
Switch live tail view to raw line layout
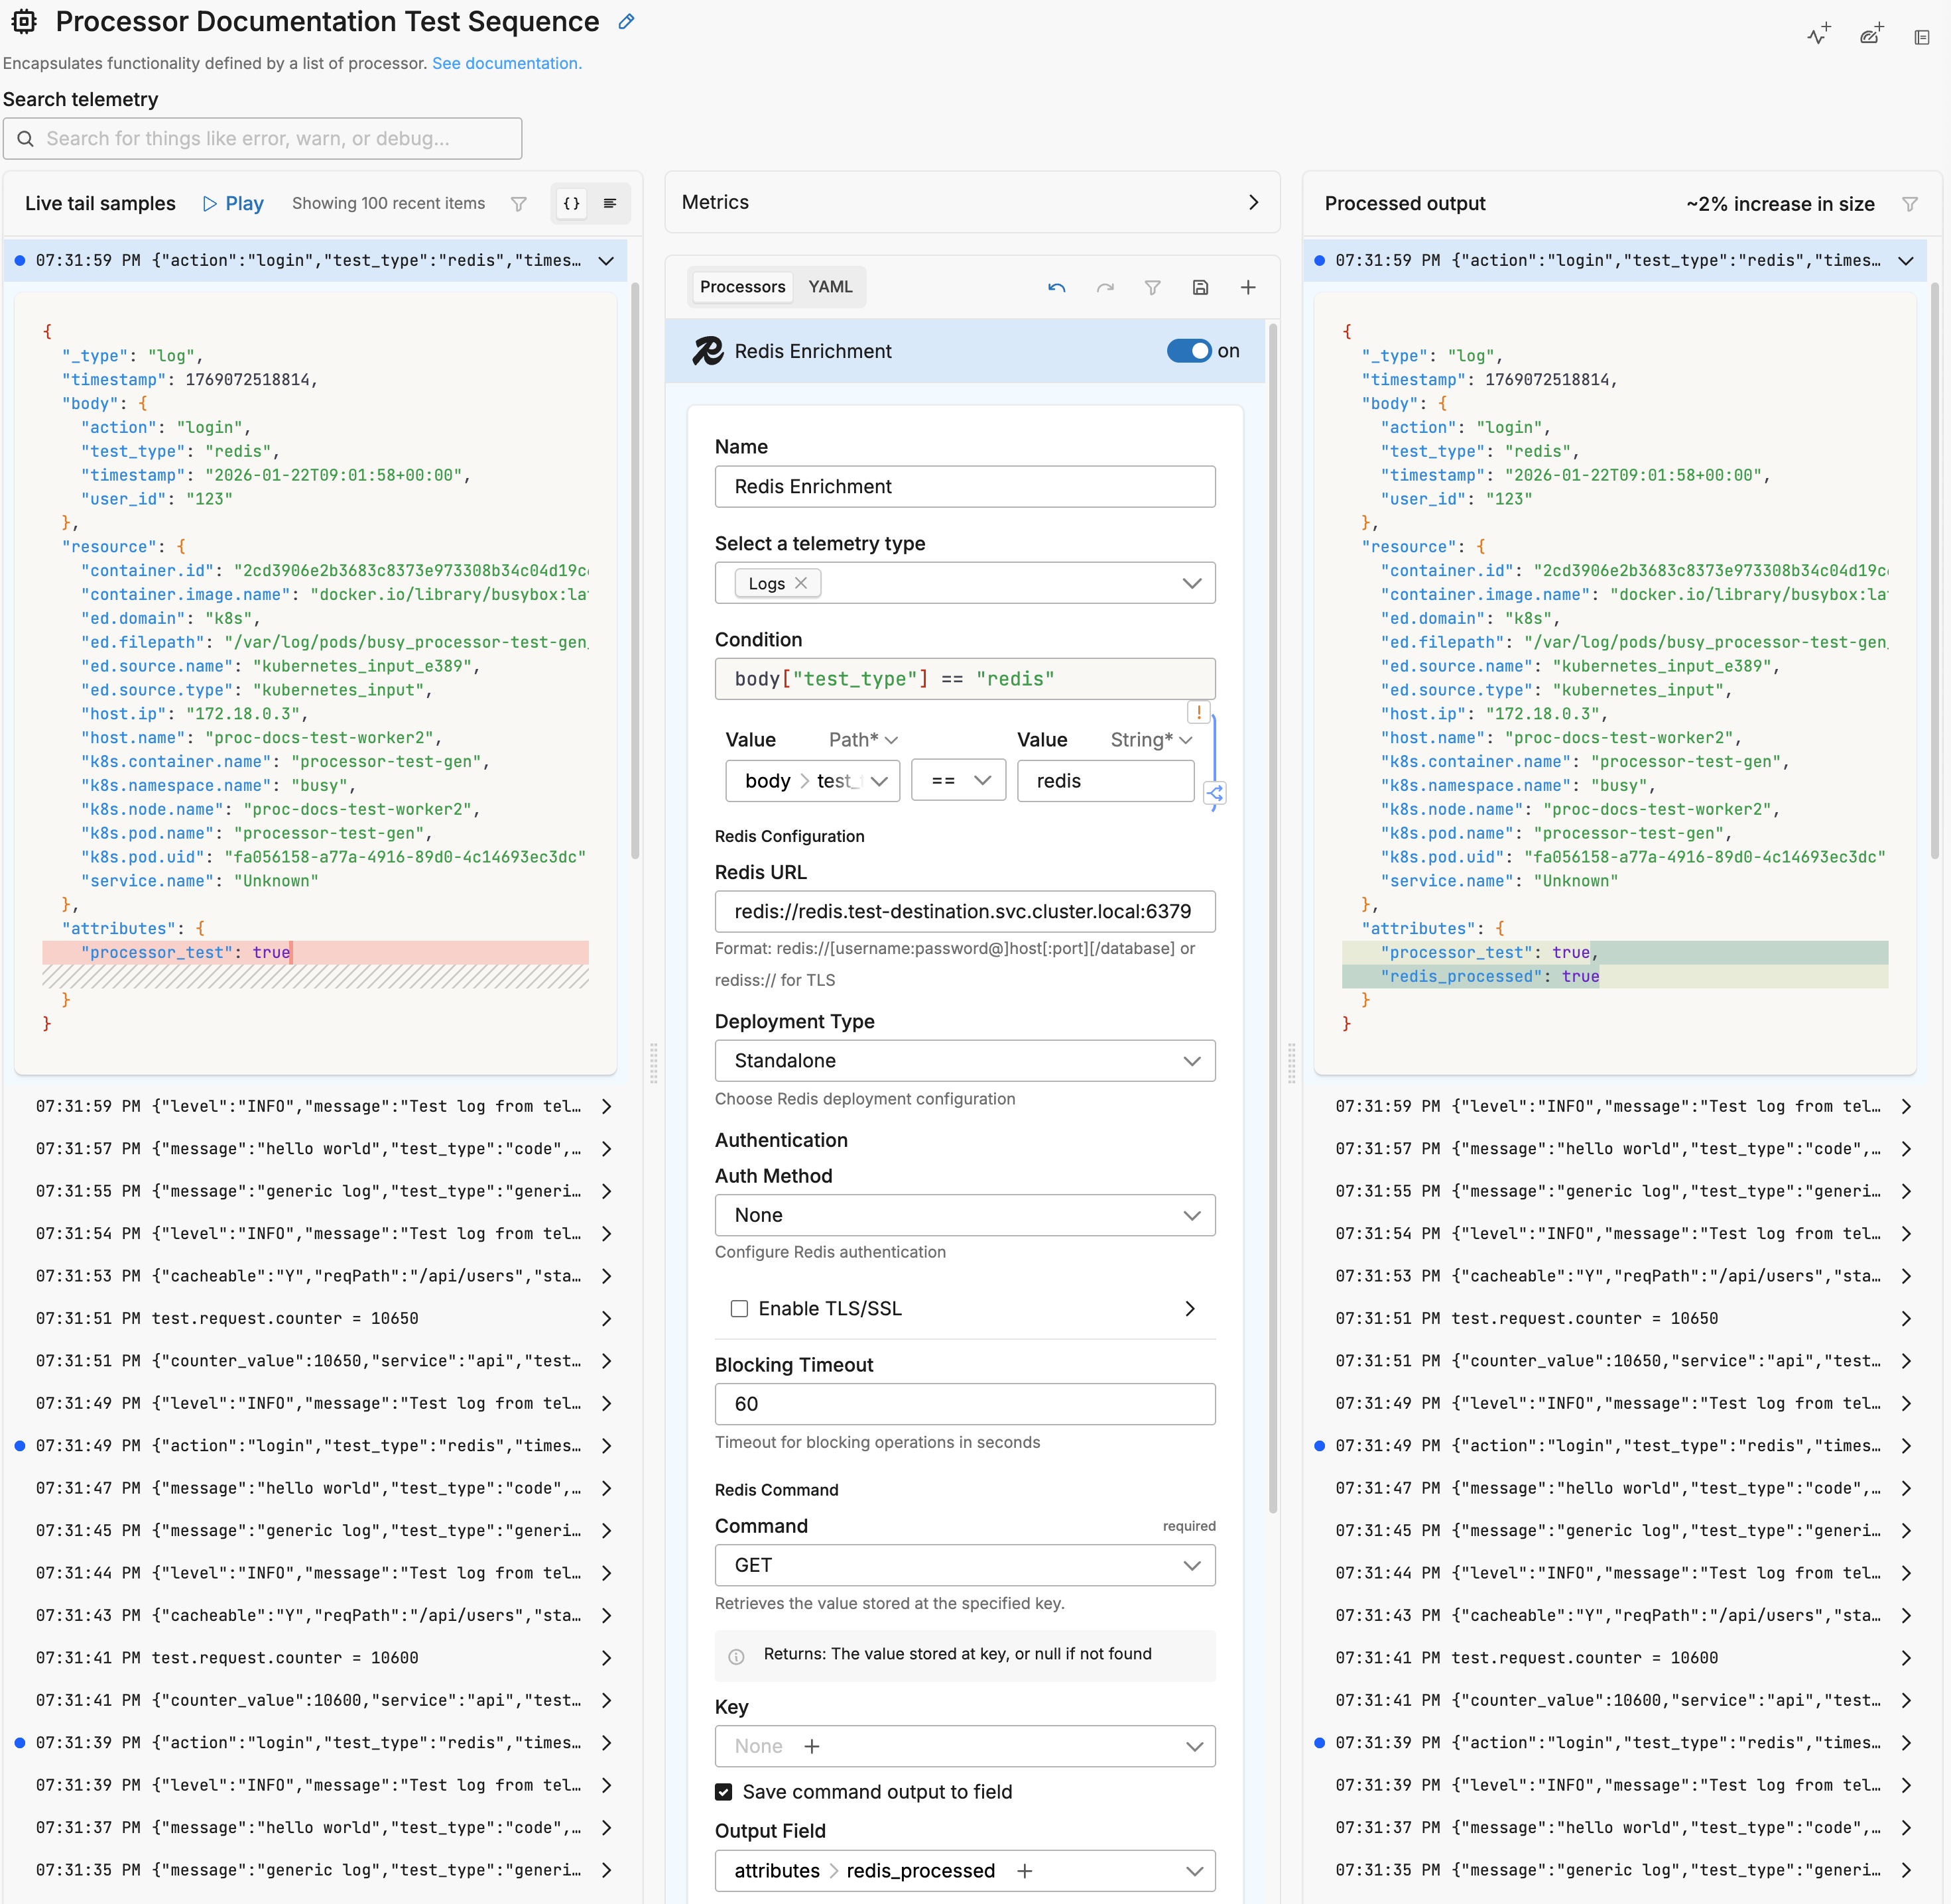(609, 203)
